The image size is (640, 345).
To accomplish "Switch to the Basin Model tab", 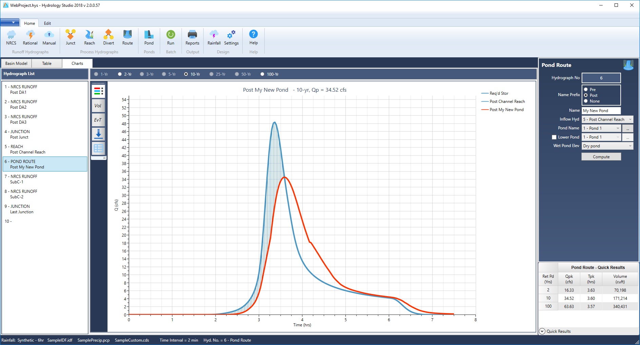I will tap(16, 63).
